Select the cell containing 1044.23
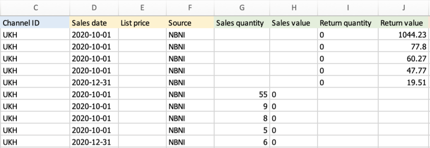 click(x=403, y=35)
